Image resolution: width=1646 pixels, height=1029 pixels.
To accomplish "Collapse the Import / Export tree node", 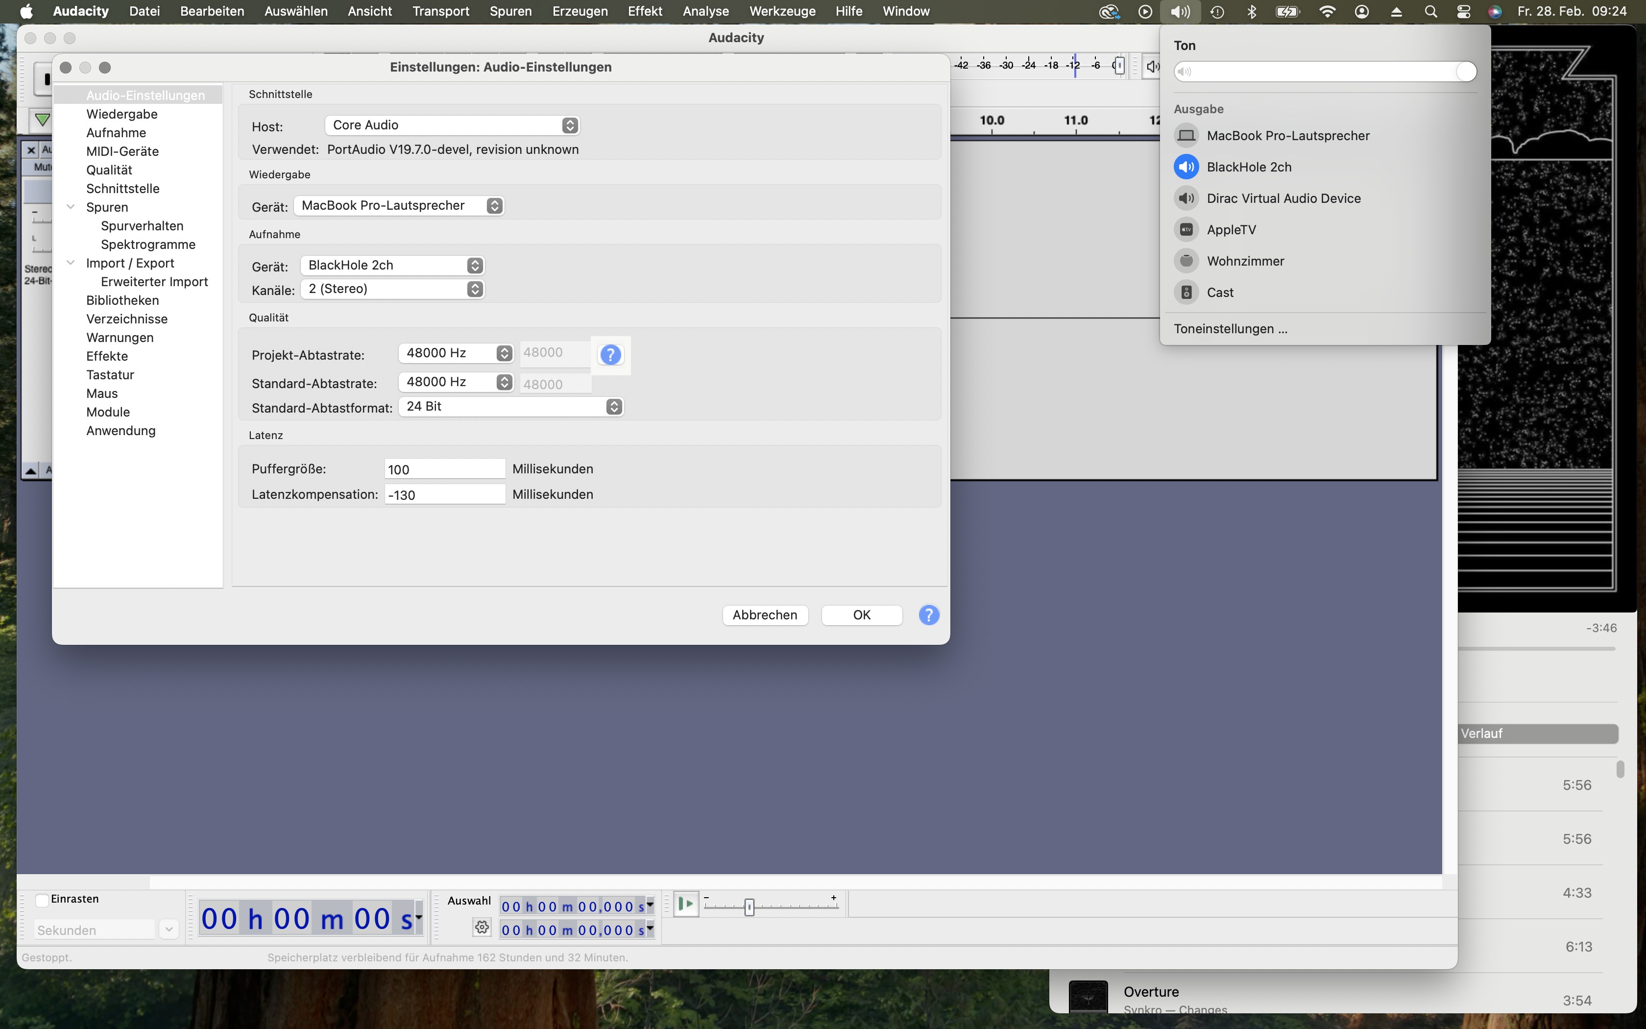I will (x=71, y=263).
